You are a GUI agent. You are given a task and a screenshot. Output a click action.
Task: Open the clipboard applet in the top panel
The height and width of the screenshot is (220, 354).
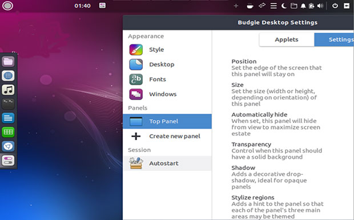click(x=312, y=6)
